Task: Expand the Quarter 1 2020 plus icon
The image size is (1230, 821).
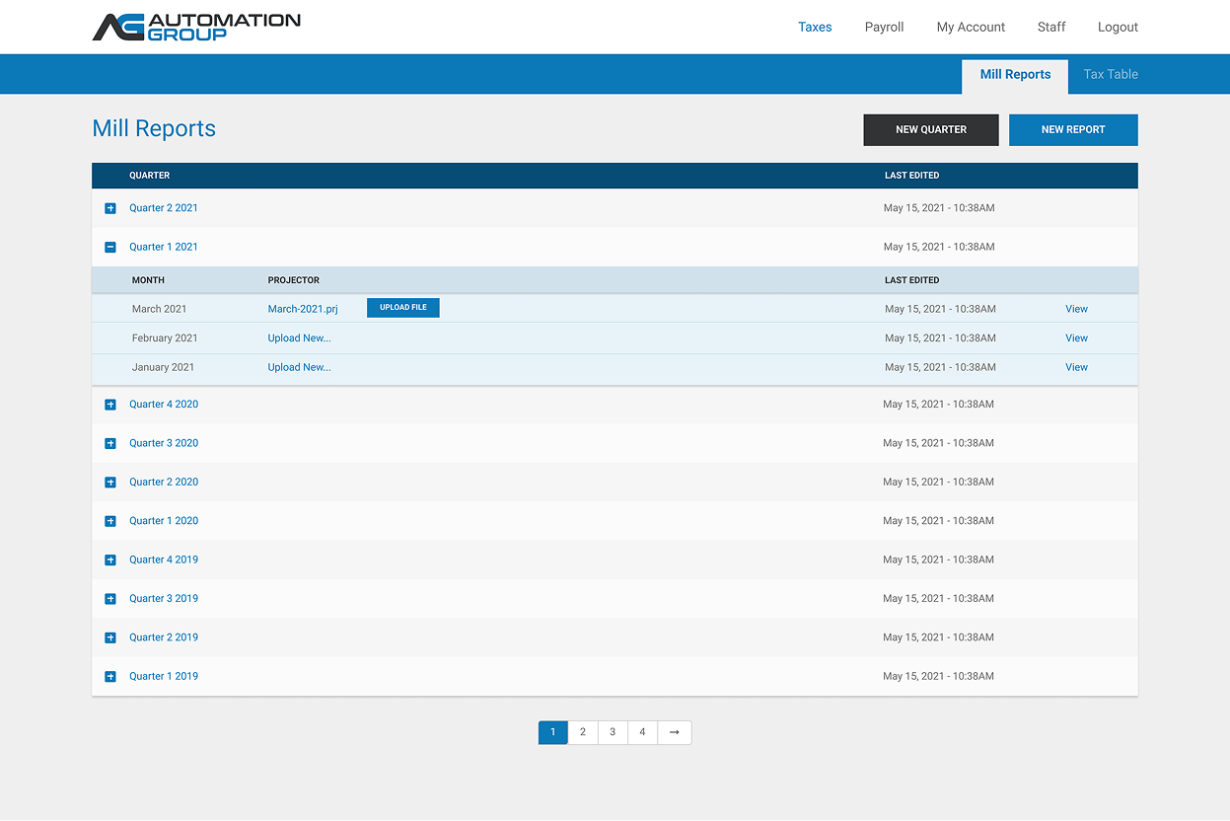Action: [110, 521]
